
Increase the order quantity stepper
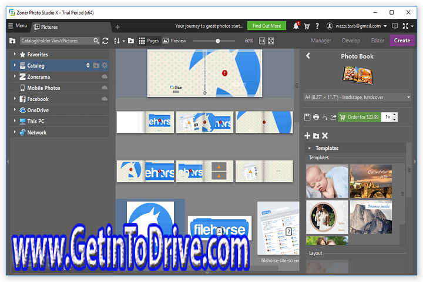pyautogui.click(x=394, y=115)
